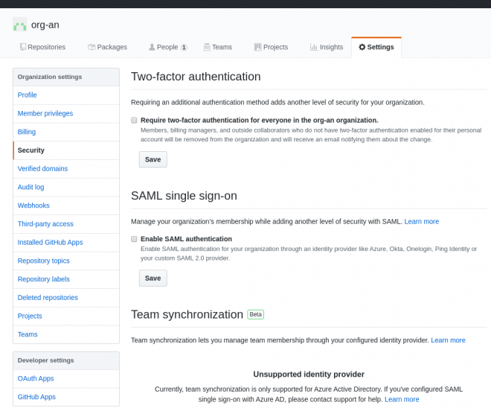The width and height of the screenshot is (491, 408).
Task: Save the two-factor authentication setting
Action: pos(153,159)
